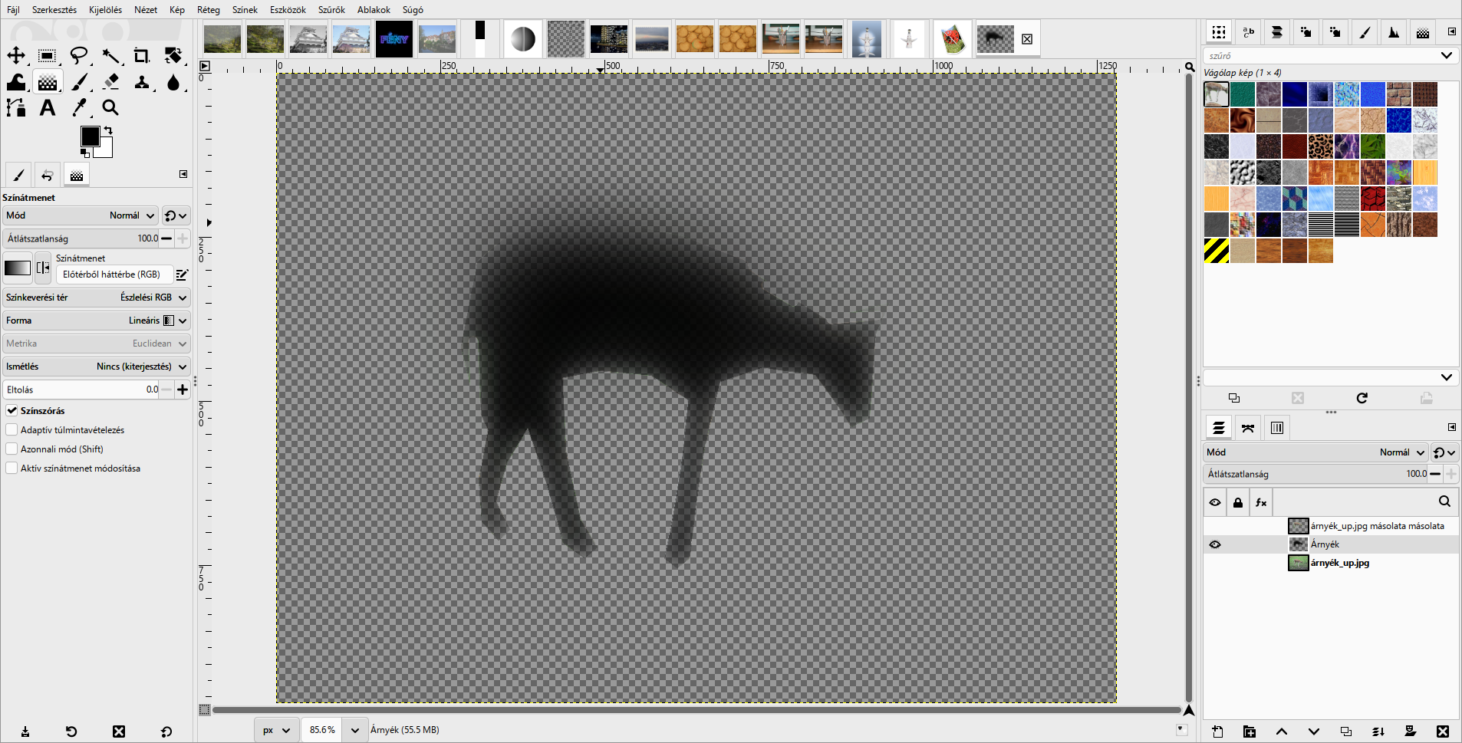Hide the Árnyék layer via its eye icon

tap(1215, 544)
